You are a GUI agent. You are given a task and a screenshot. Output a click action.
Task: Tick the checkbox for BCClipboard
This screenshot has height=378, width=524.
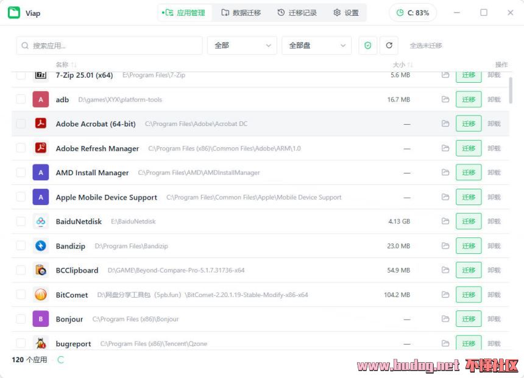(x=21, y=270)
